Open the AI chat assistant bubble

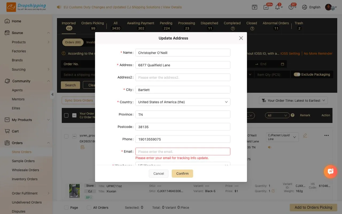[x=331, y=171]
